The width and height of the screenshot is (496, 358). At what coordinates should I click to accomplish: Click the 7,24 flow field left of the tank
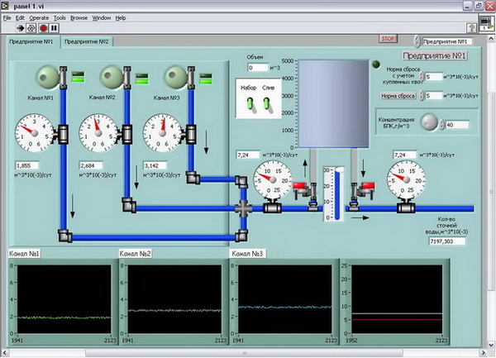248,155
